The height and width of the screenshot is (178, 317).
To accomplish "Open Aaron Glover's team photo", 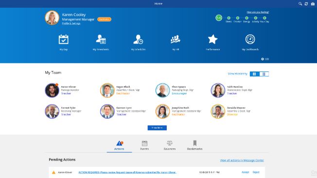I will pos(52,90).
